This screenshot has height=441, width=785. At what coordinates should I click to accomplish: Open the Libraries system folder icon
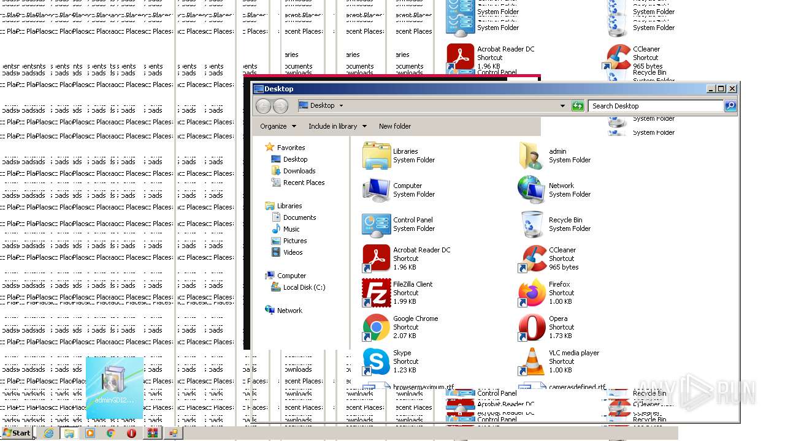377,156
